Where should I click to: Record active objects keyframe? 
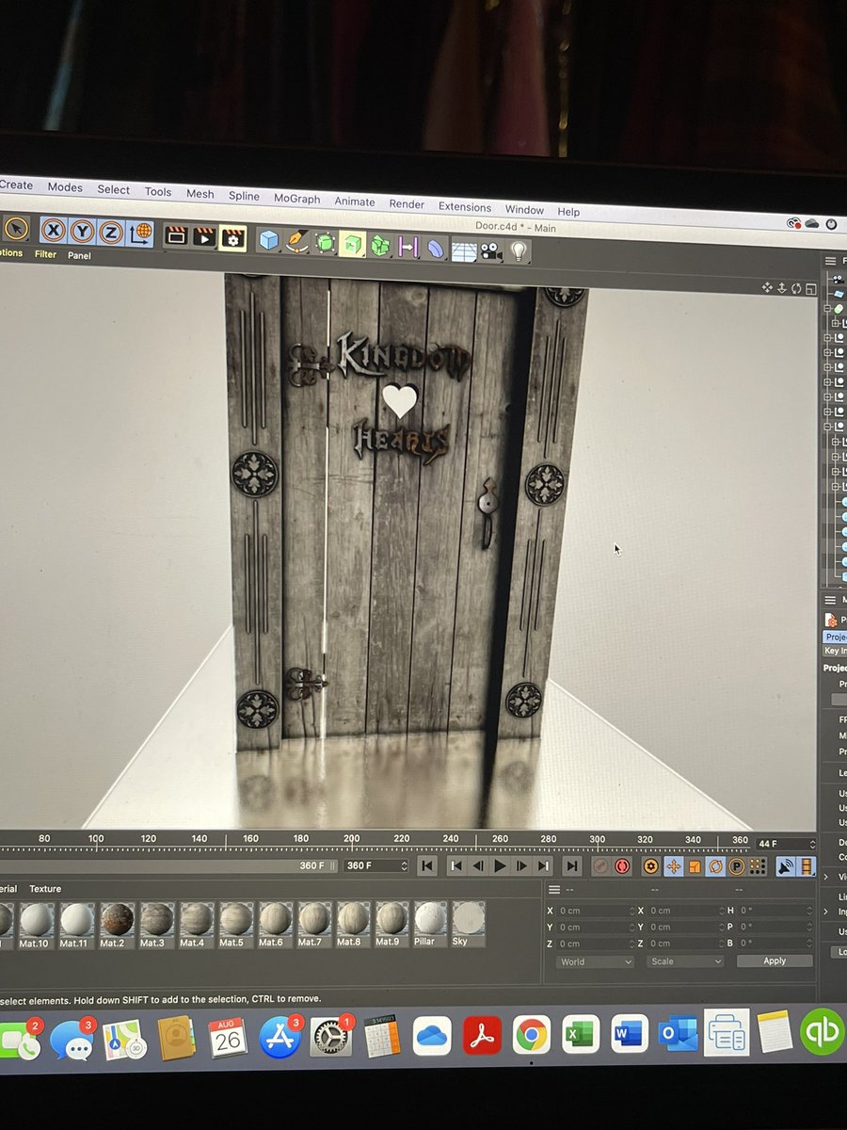600,866
